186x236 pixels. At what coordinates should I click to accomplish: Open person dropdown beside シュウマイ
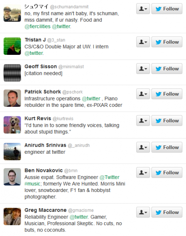pos(143,9)
